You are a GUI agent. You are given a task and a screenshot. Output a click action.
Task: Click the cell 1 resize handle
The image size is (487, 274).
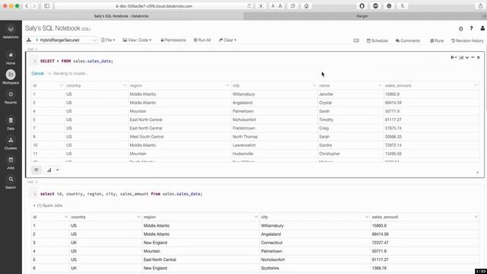point(477,172)
